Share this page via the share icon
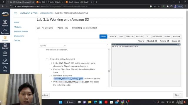The height and width of the screenshot is (105, 188). pos(155,6)
